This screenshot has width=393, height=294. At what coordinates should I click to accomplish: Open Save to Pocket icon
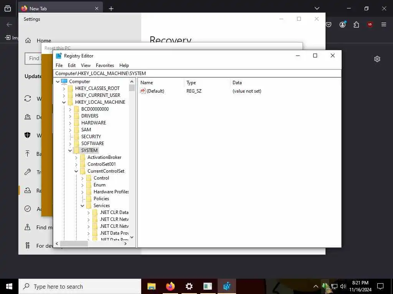coord(329,24)
